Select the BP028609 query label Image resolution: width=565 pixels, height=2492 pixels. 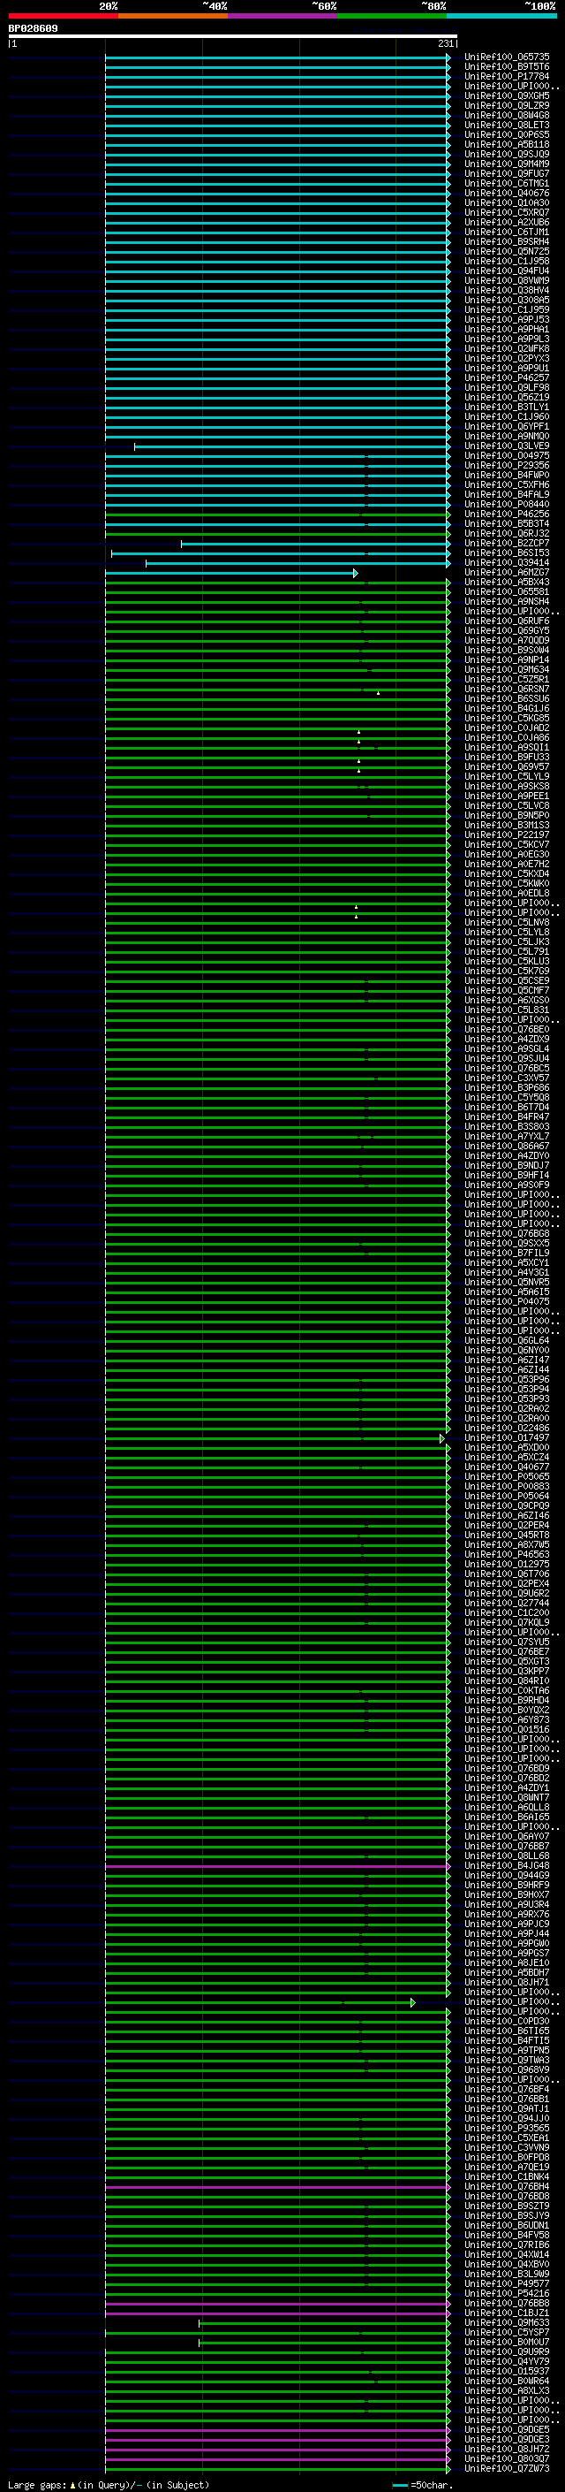pyautogui.click(x=33, y=28)
